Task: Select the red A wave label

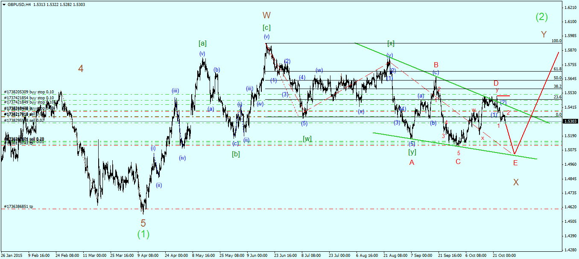Action: tap(412, 162)
